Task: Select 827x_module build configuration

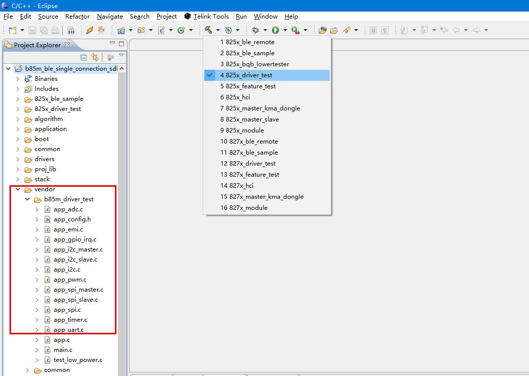Action: tap(267, 208)
